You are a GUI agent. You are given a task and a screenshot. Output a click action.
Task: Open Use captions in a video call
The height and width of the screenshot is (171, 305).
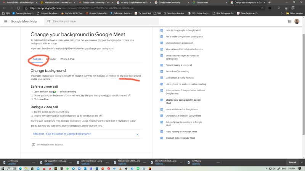(179, 43)
